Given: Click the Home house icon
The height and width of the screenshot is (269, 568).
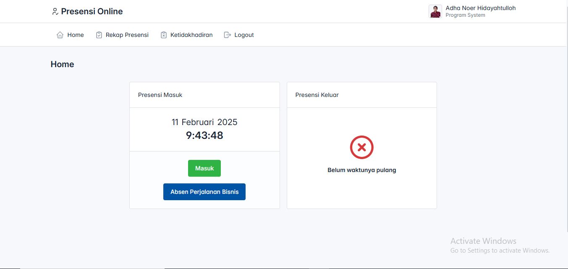Looking at the screenshot, I should 60,35.
